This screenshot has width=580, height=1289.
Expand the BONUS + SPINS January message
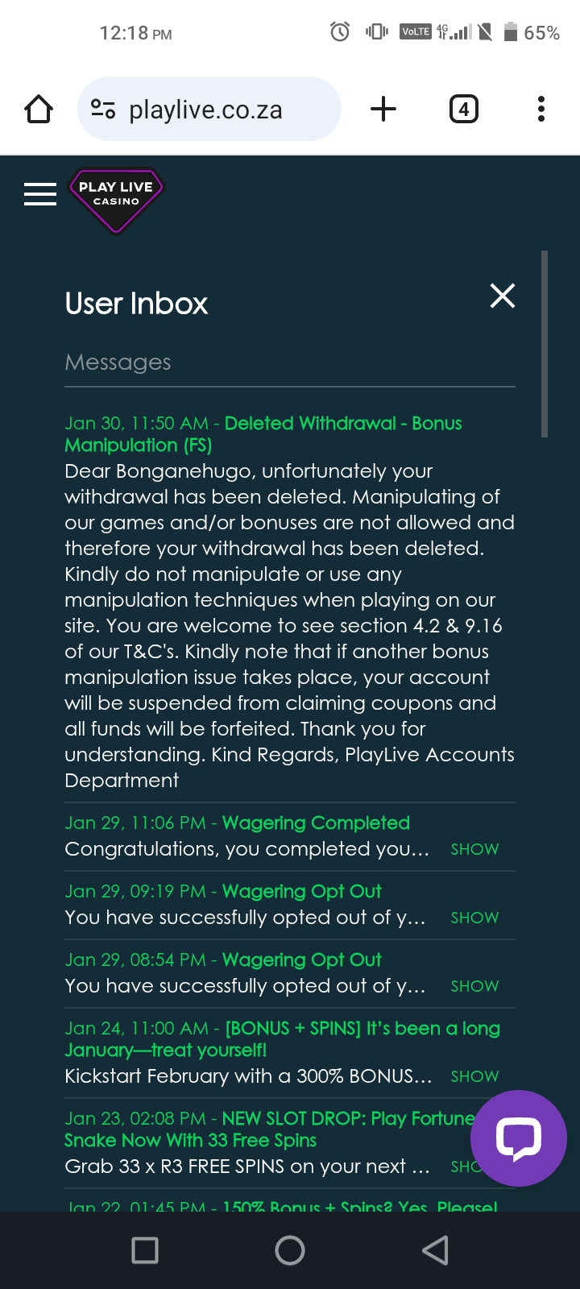(x=474, y=1076)
